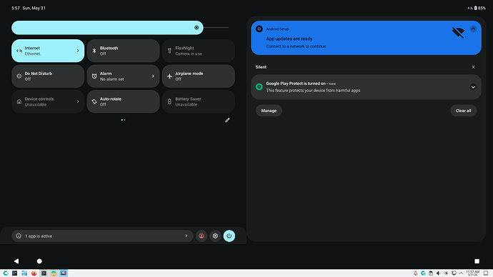The width and height of the screenshot is (493, 277).
Task: Tap the Android Recents square button
Action: [x=477, y=261]
